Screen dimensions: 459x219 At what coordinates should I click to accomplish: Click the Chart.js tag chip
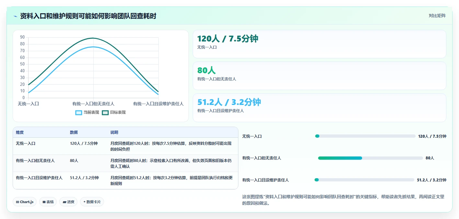[x=25, y=202]
